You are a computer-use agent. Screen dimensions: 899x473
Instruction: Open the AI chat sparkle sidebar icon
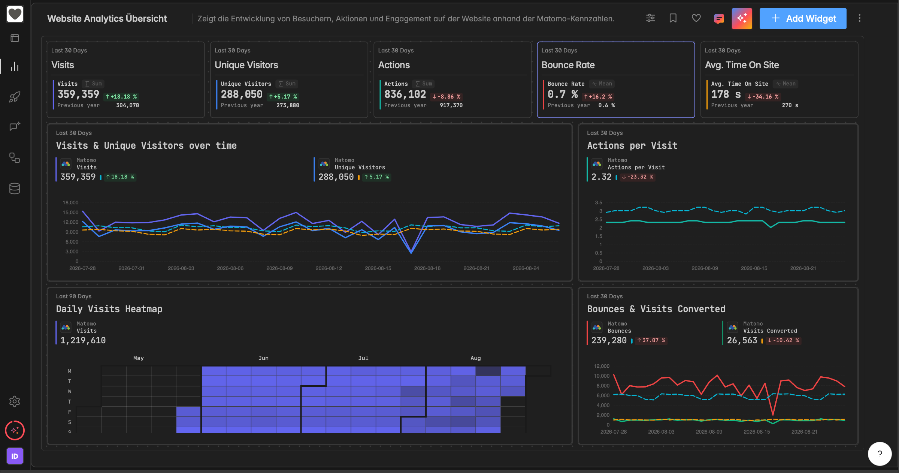pos(15,126)
